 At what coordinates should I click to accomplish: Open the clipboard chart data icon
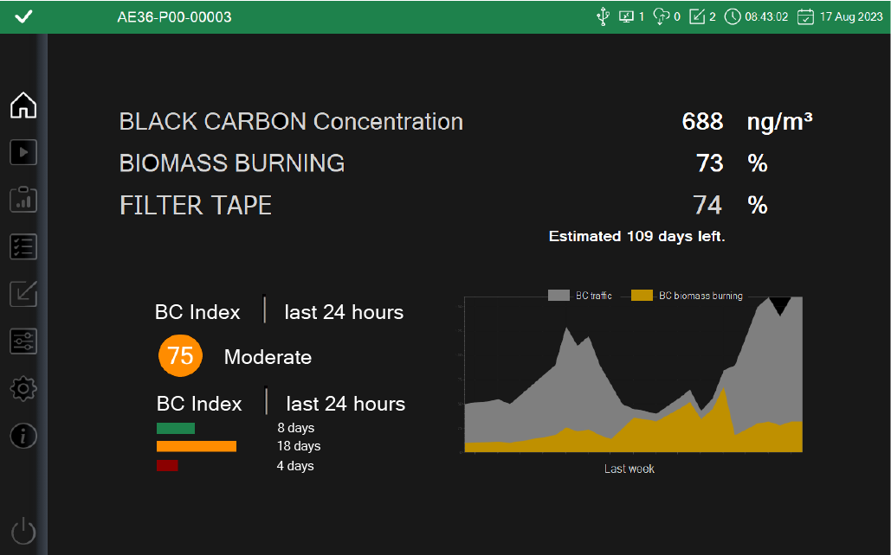point(23,200)
